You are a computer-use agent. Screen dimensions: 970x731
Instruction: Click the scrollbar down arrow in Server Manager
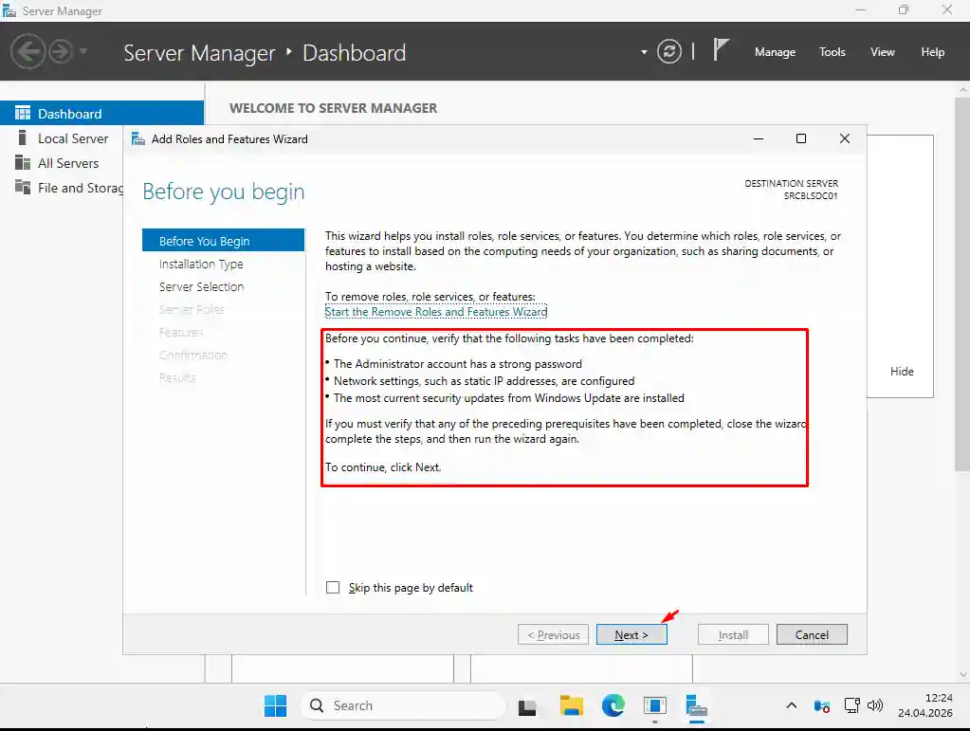click(962, 675)
